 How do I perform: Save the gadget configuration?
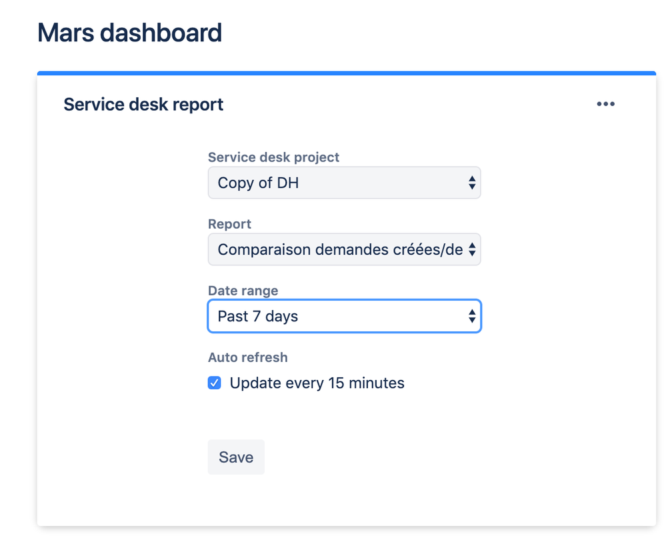pyautogui.click(x=236, y=457)
